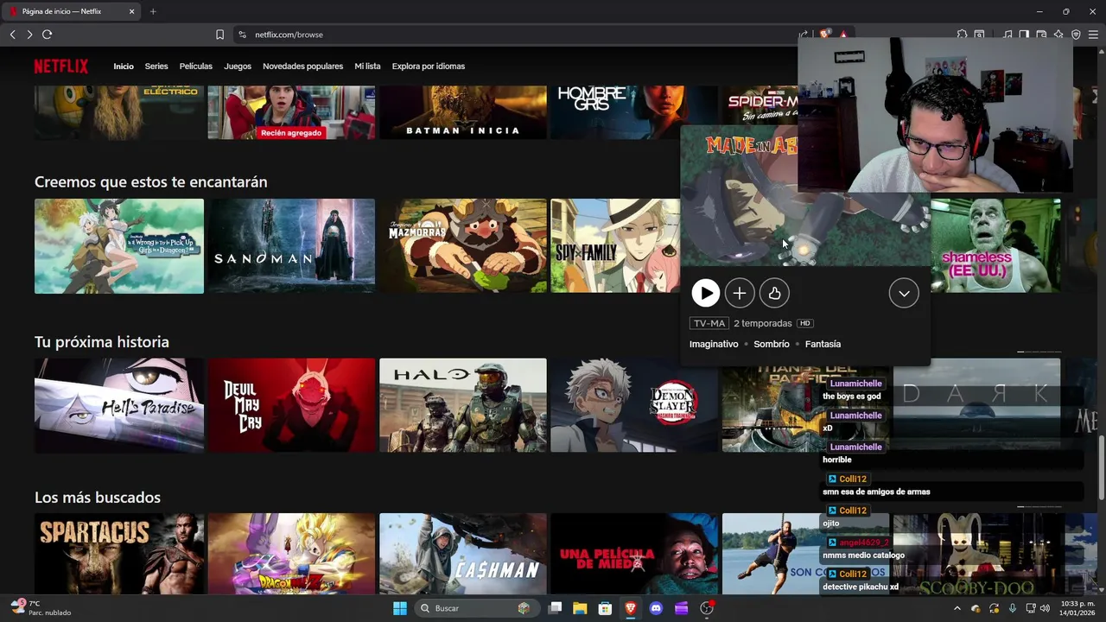This screenshot has width=1106, height=622.
Task: Show hidden system tray icons
Action: tap(957, 608)
